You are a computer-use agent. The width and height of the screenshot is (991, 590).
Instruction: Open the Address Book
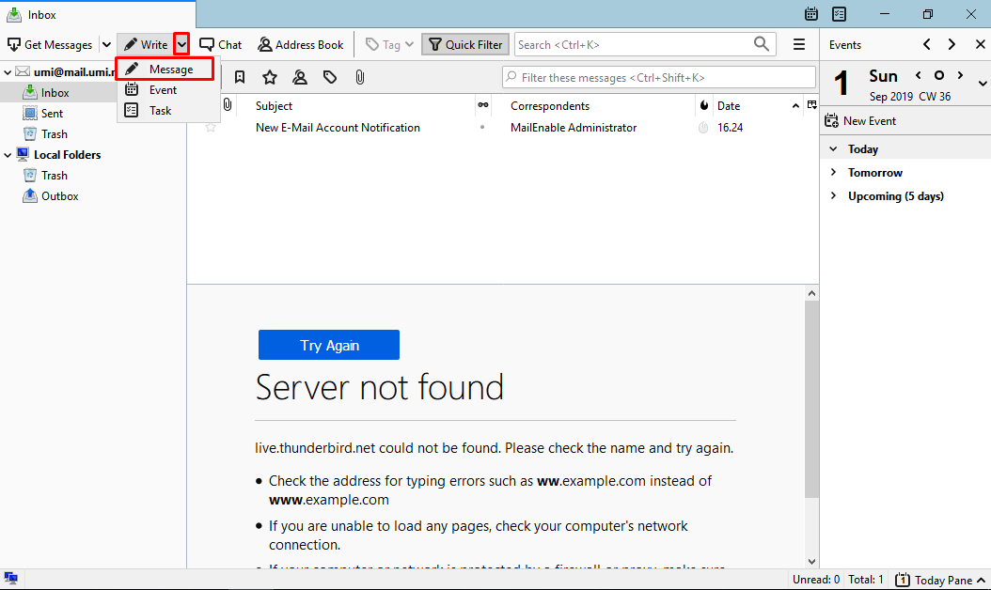click(x=301, y=45)
